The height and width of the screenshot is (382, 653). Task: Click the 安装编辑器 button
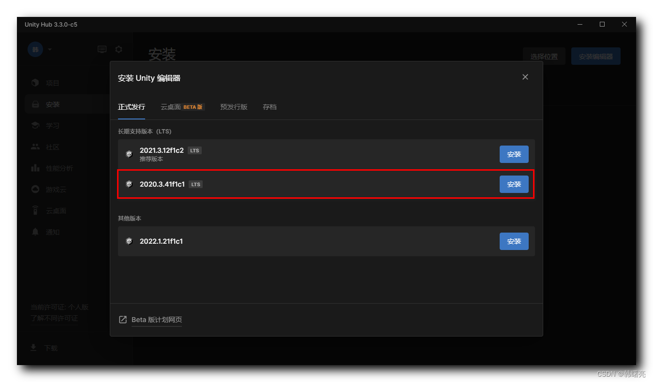point(596,57)
